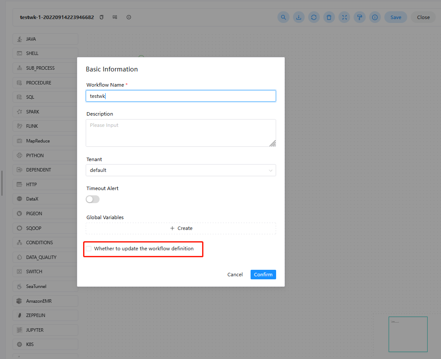The height and width of the screenshot is (359, 441).
Task: Focus the Workflow Name input field
Action: click(x=181, y=96)
